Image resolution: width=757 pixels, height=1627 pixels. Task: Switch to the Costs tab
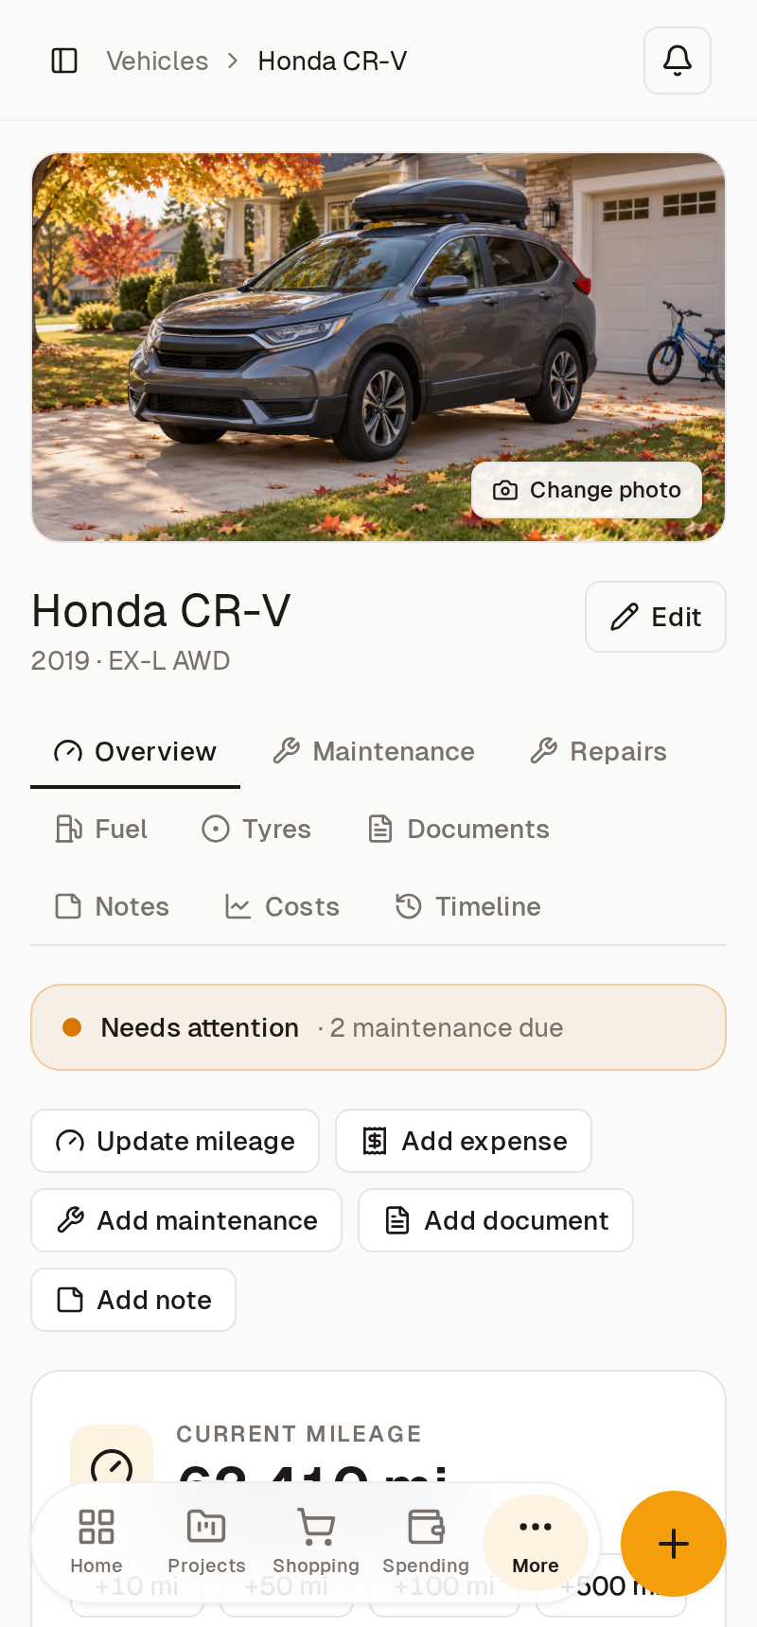pyautogui.click(x=282, y=906)
